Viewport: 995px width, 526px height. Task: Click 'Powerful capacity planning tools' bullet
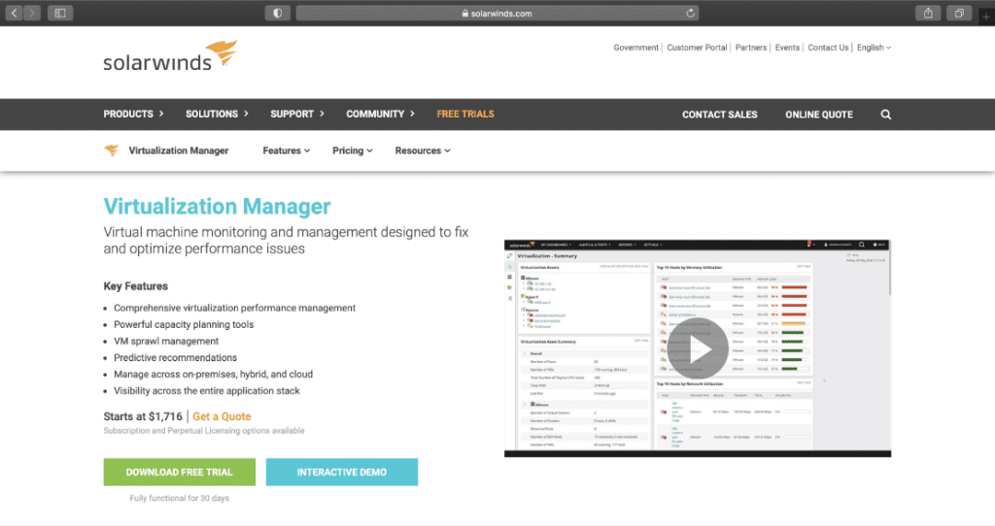[x=184, y=324]
